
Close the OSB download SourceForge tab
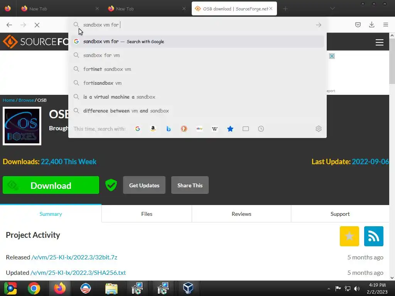[271, 8]
